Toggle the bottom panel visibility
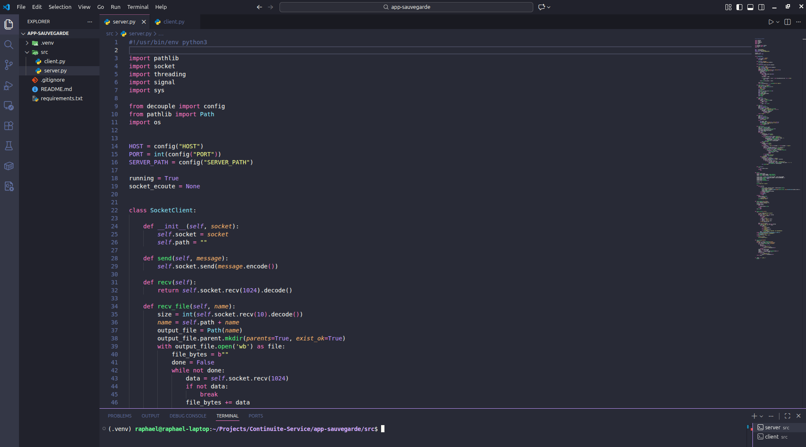This screenshot has height=447, width=806. (x=750, y=7)
